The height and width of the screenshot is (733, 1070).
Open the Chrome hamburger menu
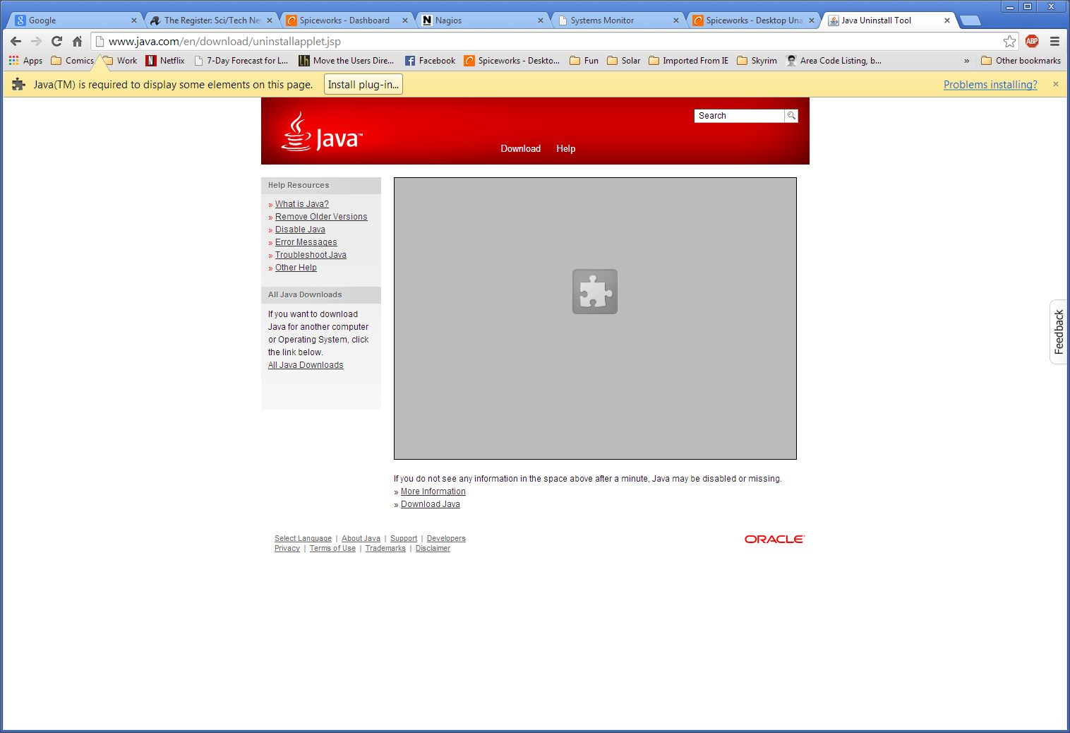(x=1054, y=42)
